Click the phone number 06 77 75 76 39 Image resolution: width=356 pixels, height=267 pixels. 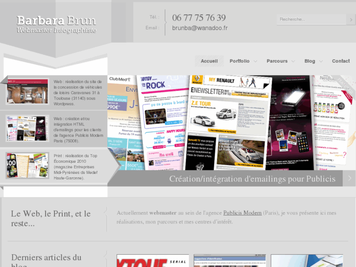(x=199, y=18)
